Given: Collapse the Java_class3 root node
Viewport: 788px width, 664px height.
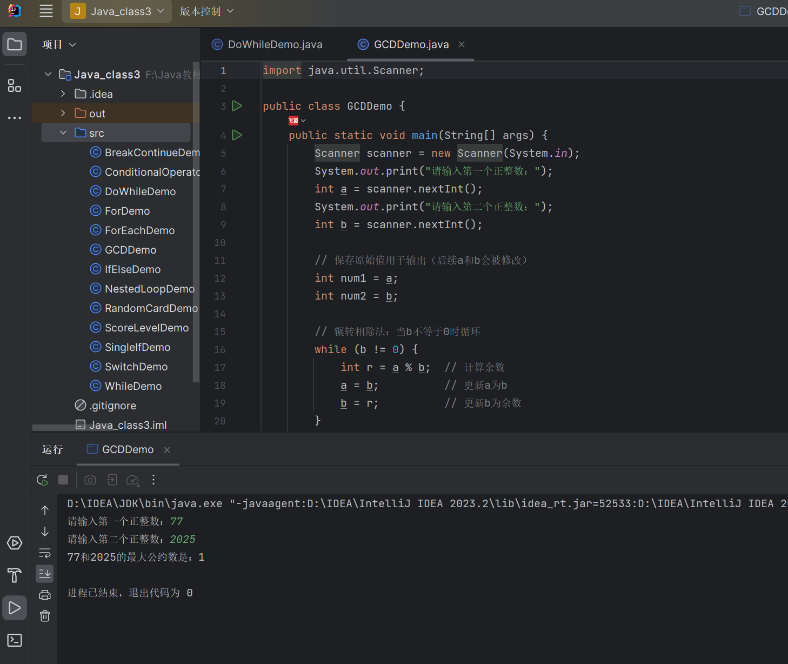Looking at the screenshot, I should coord(48,75).
